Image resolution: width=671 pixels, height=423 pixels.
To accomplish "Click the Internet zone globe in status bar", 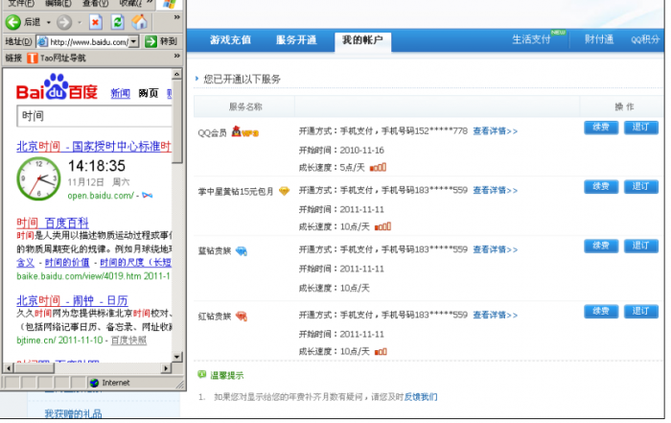I will [94, 383].
